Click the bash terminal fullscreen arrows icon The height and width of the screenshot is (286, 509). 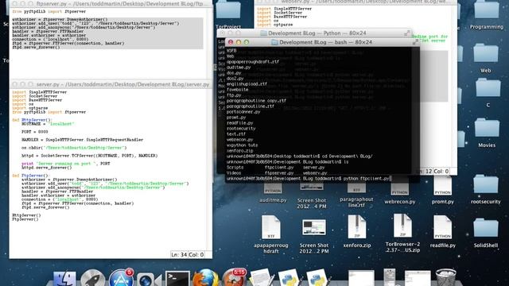415,42
